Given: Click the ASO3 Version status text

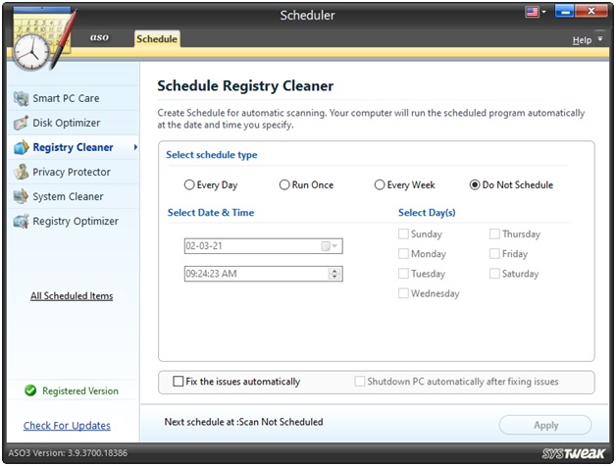Looking at the screenshot, I should 68,453.
